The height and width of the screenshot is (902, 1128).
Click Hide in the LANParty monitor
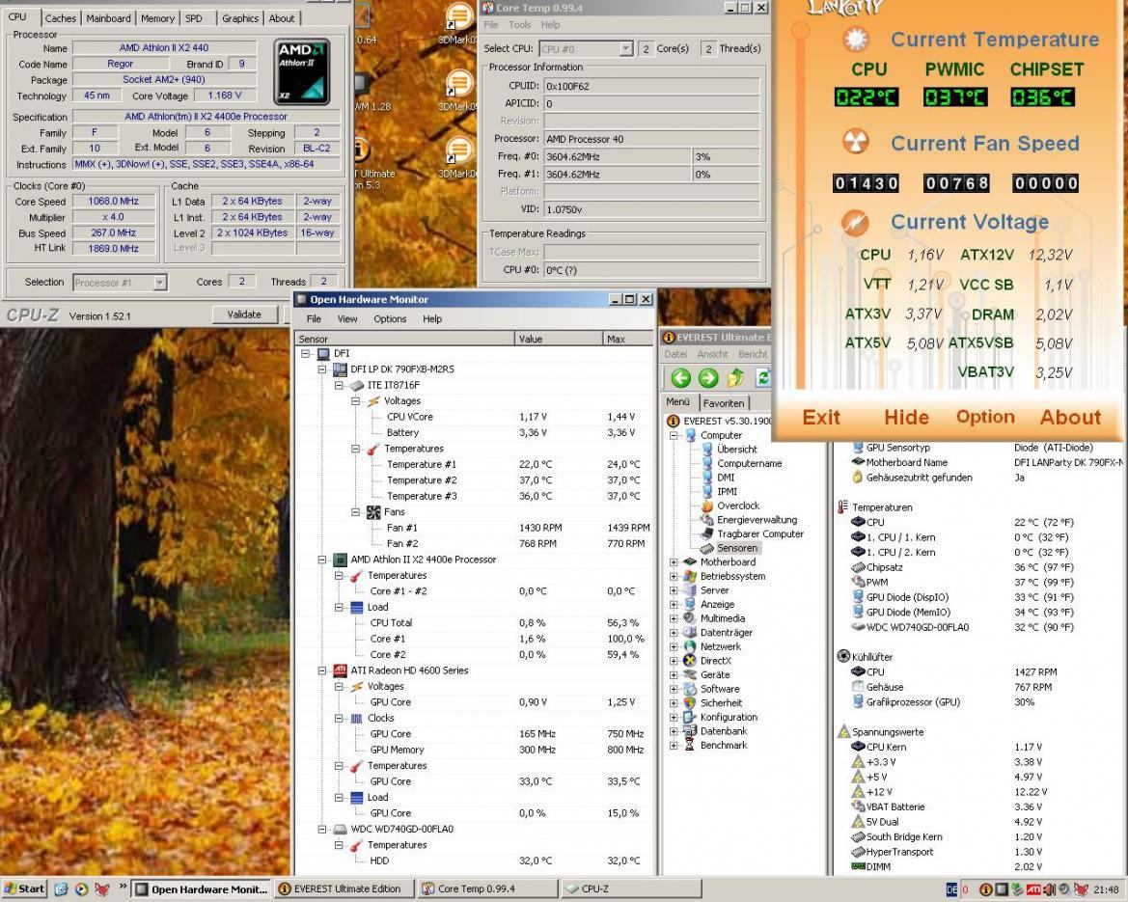tap(906, 417)
